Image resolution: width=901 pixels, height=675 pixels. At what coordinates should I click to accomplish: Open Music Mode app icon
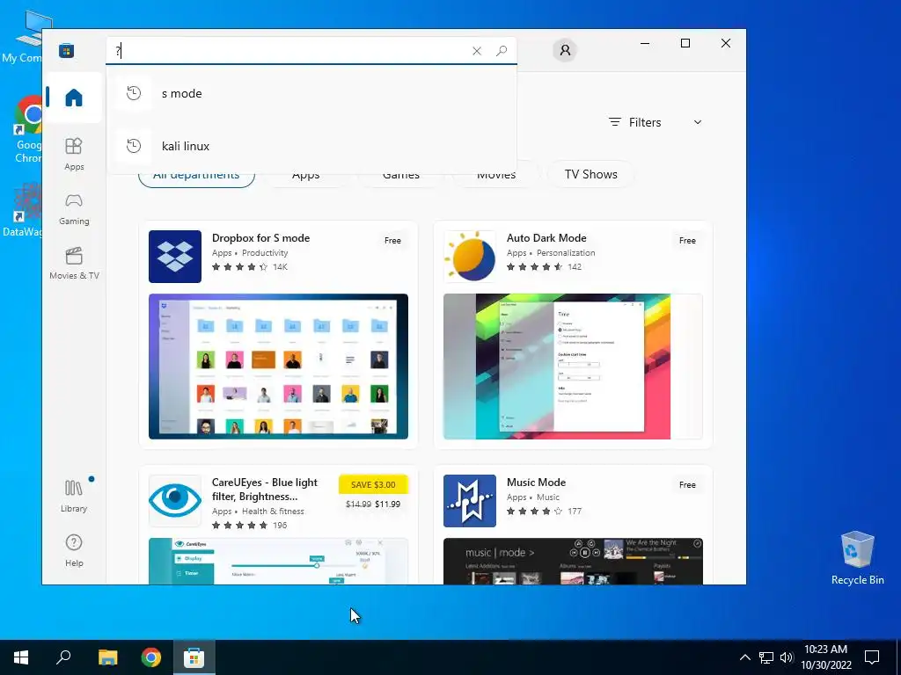(x=470, y=500)
